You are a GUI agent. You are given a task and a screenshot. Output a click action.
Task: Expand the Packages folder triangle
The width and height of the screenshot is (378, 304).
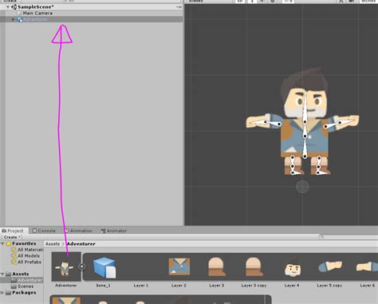click(x=2, y=293)
